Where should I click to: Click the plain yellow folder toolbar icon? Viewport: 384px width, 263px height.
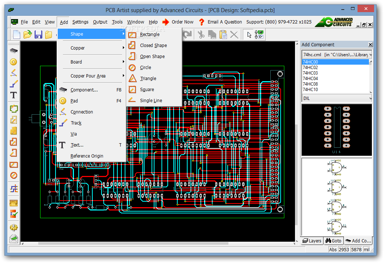click(x=49, y=35)
